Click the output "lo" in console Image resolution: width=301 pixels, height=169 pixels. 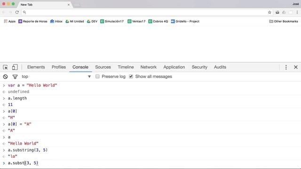[x=13, y=156]
